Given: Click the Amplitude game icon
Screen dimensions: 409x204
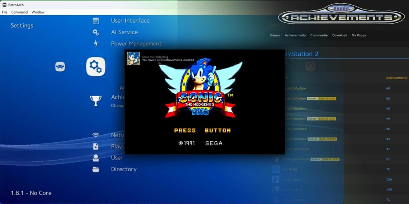Looking at the screenshot, I should (x=276, y=169).
